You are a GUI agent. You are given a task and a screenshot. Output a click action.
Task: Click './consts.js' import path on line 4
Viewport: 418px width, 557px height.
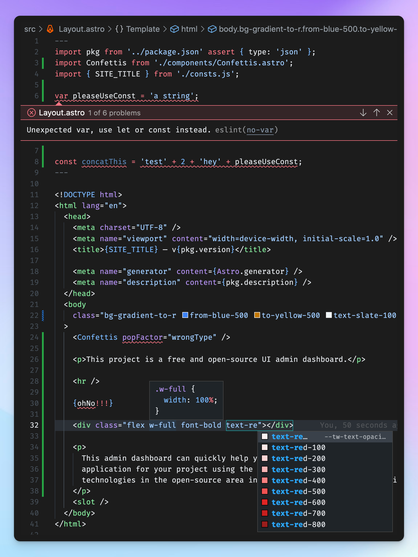205,74
